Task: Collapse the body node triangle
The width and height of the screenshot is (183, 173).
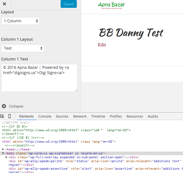Action: (3, 153)
